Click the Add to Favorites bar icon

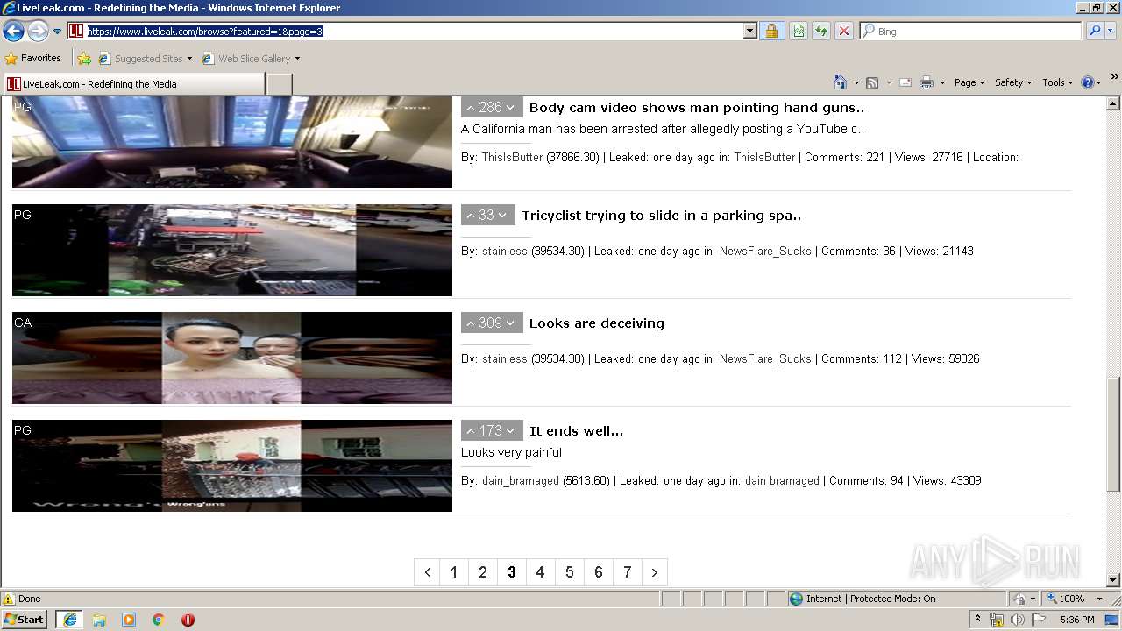pos(83,59)
